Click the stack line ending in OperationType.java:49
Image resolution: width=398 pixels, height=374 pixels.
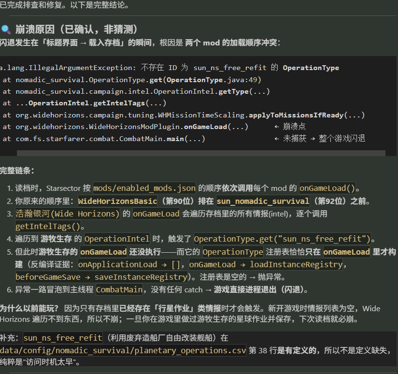click(x=132, y=80)
